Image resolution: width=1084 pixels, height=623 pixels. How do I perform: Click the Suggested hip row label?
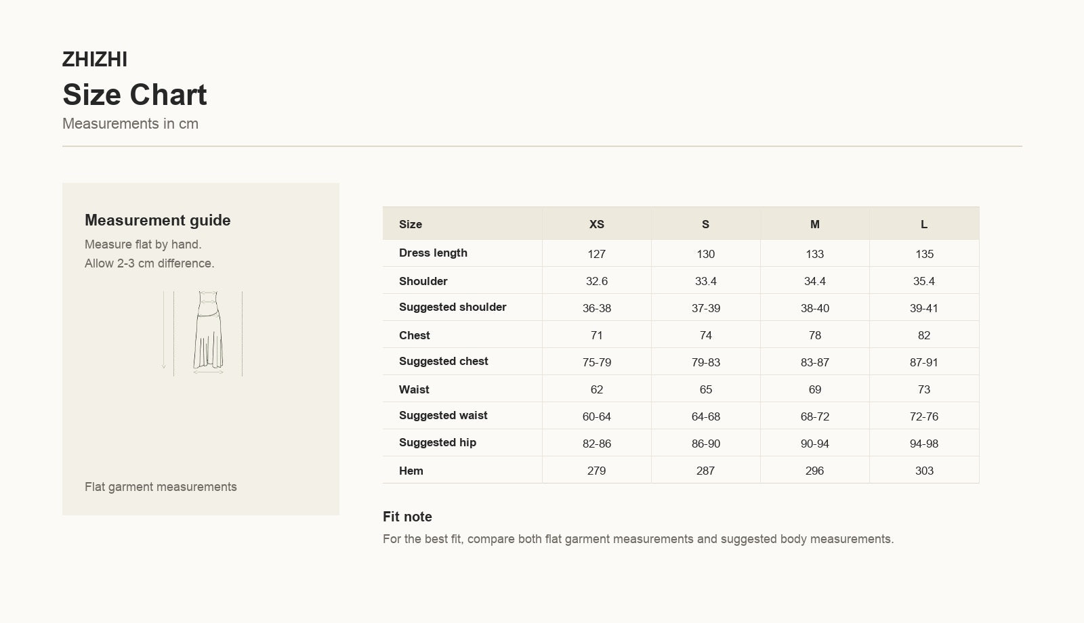[438, 442]
